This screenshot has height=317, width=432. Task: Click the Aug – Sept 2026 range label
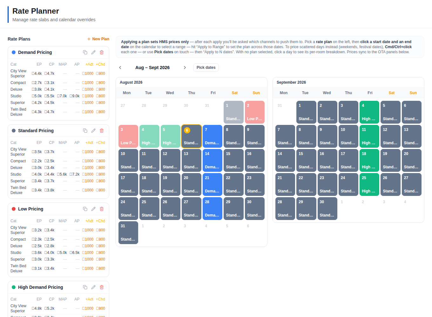click(152, 68)
